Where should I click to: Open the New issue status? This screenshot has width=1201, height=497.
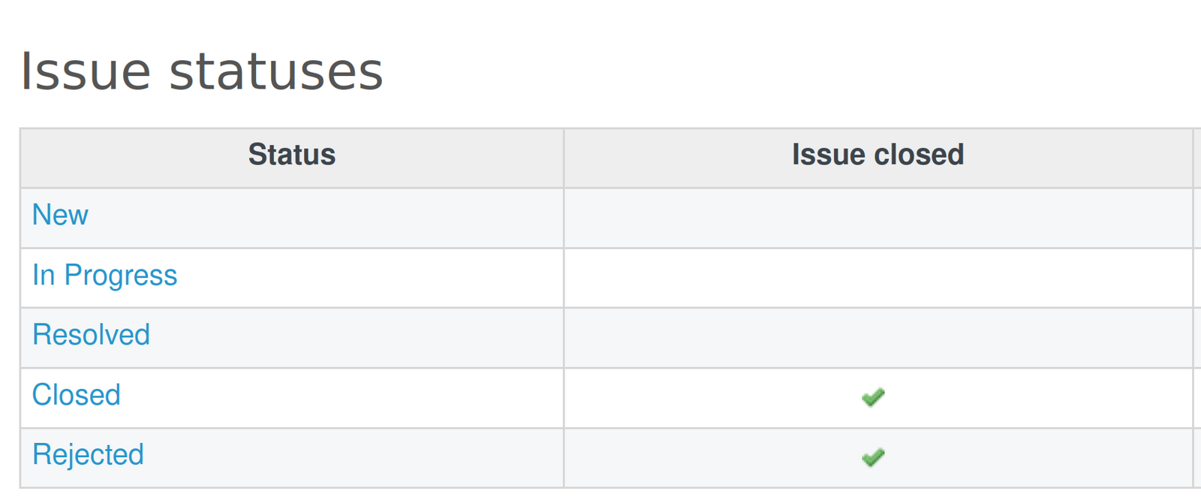[60, 215]
